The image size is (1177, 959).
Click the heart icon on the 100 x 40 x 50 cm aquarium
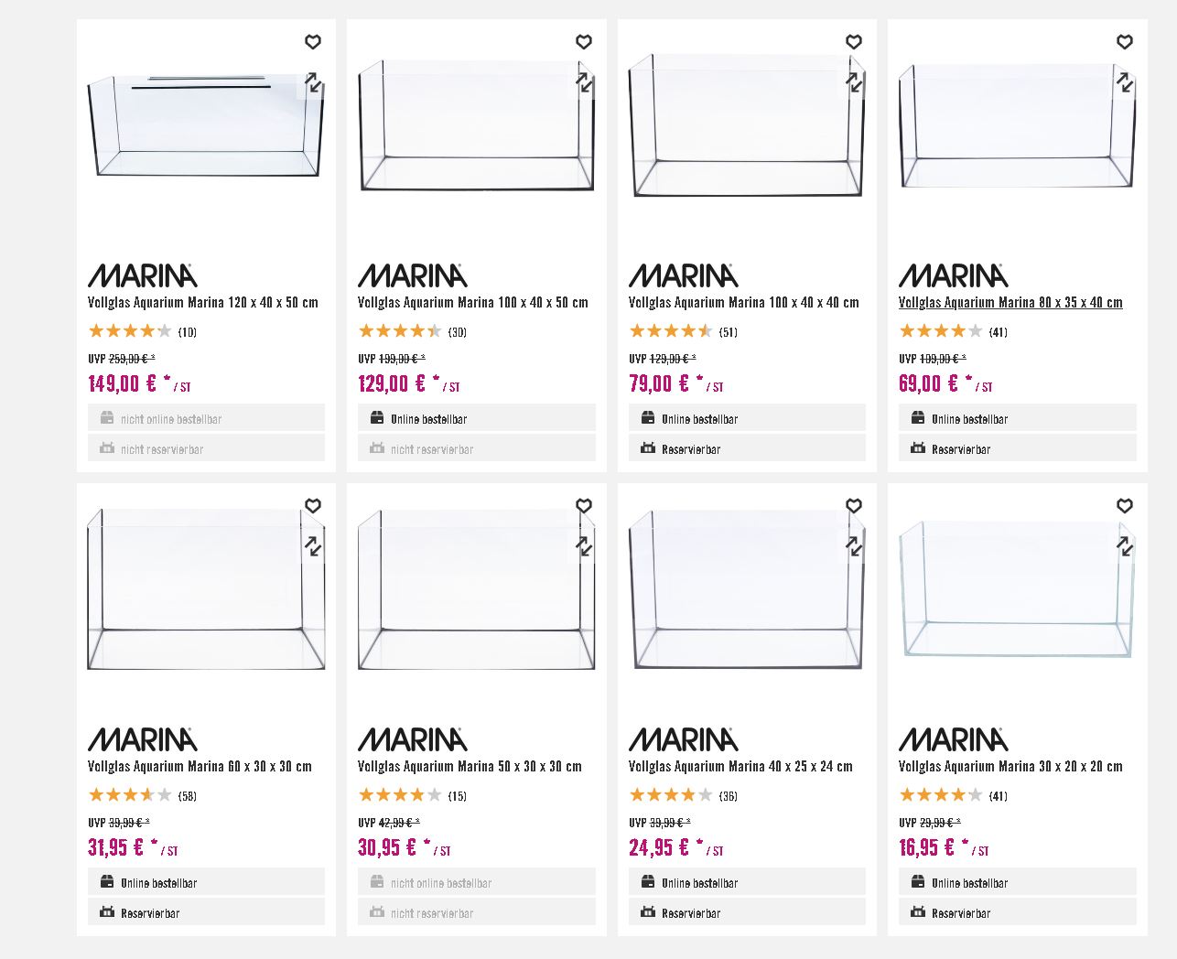[584, 42]
